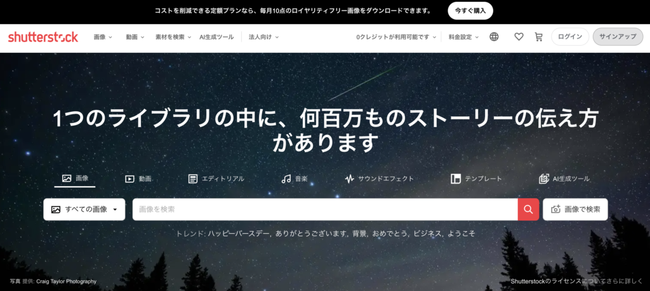Open the AI生成ツール tab

564,179
